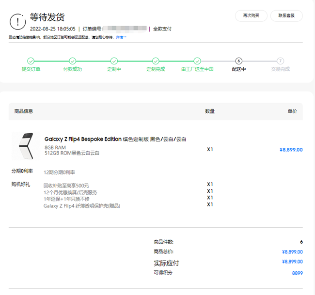Click the 由工厂送至中国 step checkmark icon
The width and height of the screenshot is (315, 295).
(x=197, y=61)
